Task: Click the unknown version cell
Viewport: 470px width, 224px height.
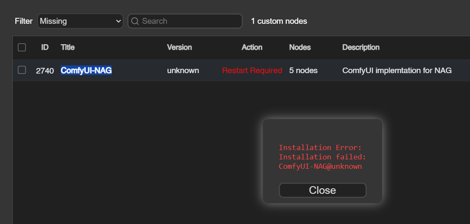Action: point(183,71)
